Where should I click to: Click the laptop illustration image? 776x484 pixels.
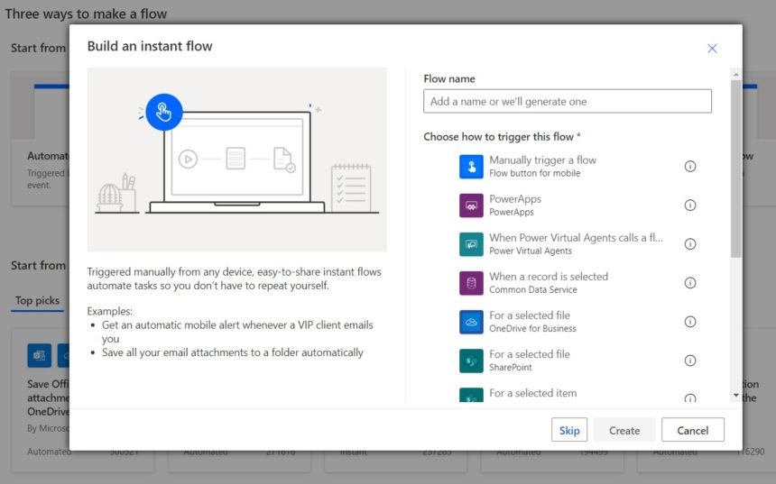pyautogui.click(x=237, y=160)
